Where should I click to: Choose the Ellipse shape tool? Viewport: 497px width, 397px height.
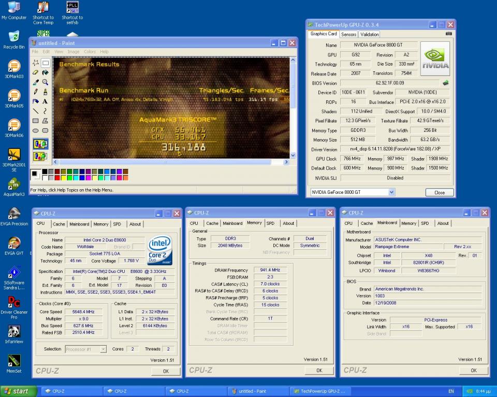pos(36,130)
